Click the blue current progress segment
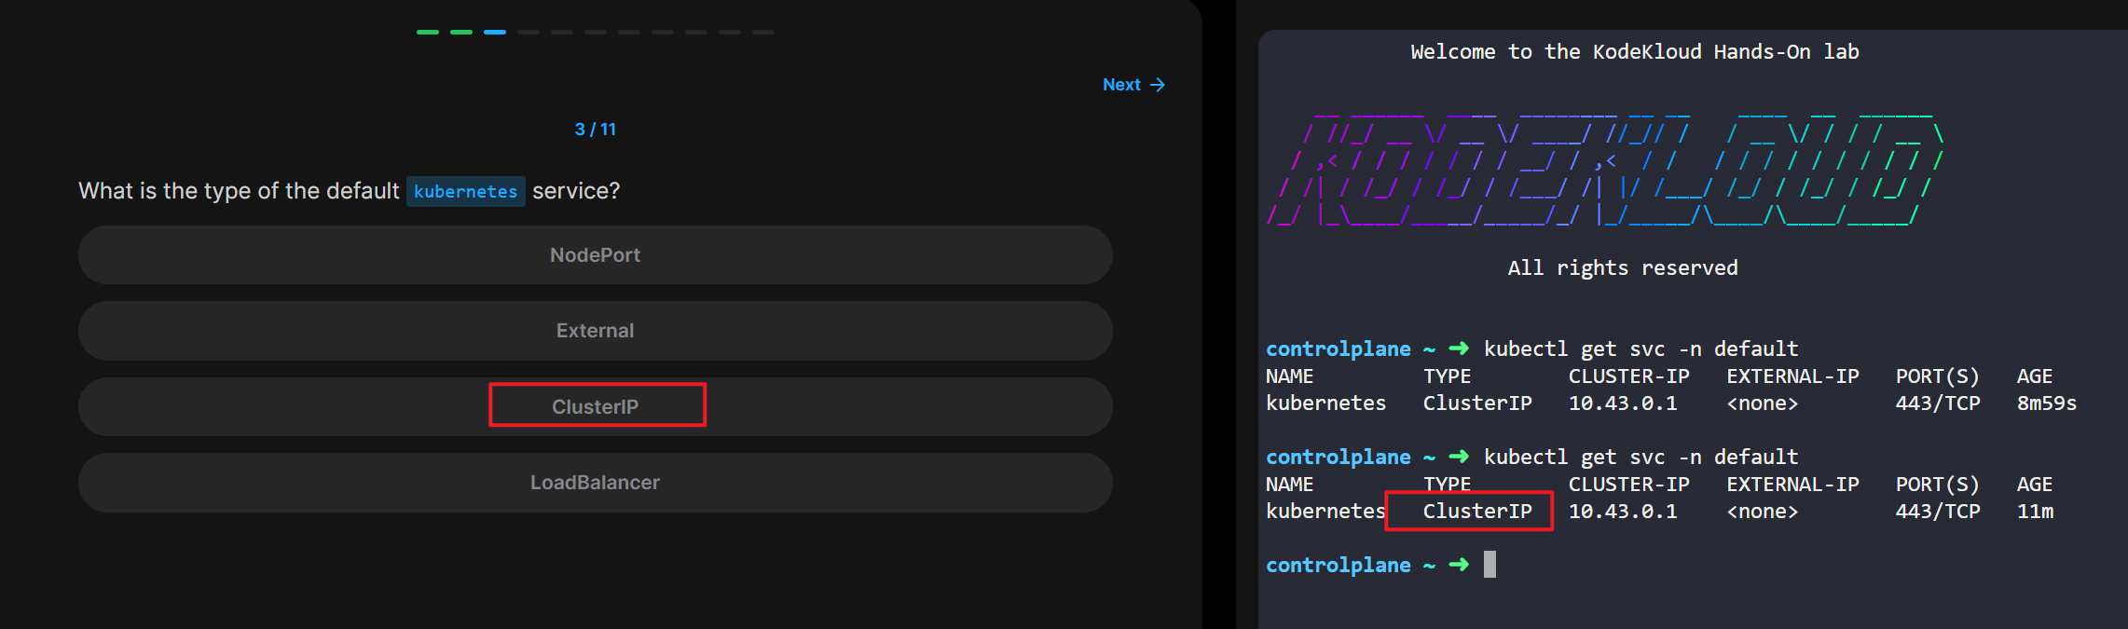The width and height of the screenshot is (2128, 629). click(x=495, y=32)
